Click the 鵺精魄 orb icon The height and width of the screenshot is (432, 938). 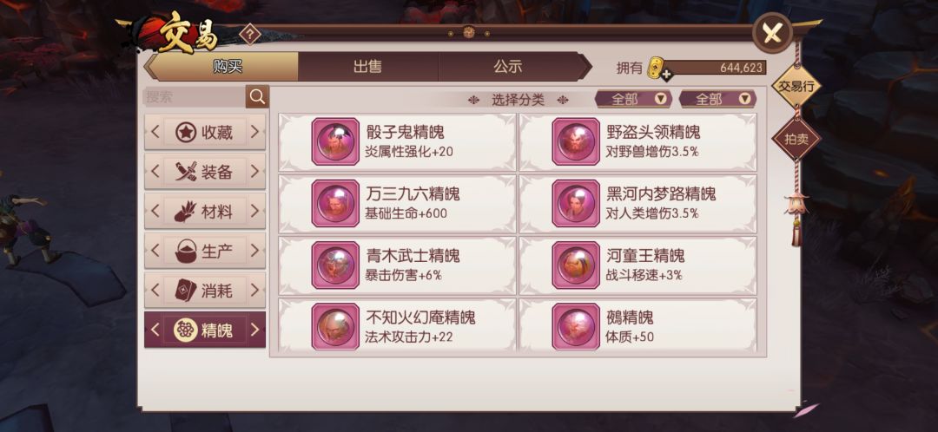pyautogui.click(x=576, y=326)
